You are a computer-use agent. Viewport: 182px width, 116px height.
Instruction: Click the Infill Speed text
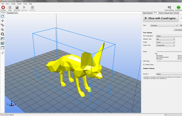pos(159,59)
